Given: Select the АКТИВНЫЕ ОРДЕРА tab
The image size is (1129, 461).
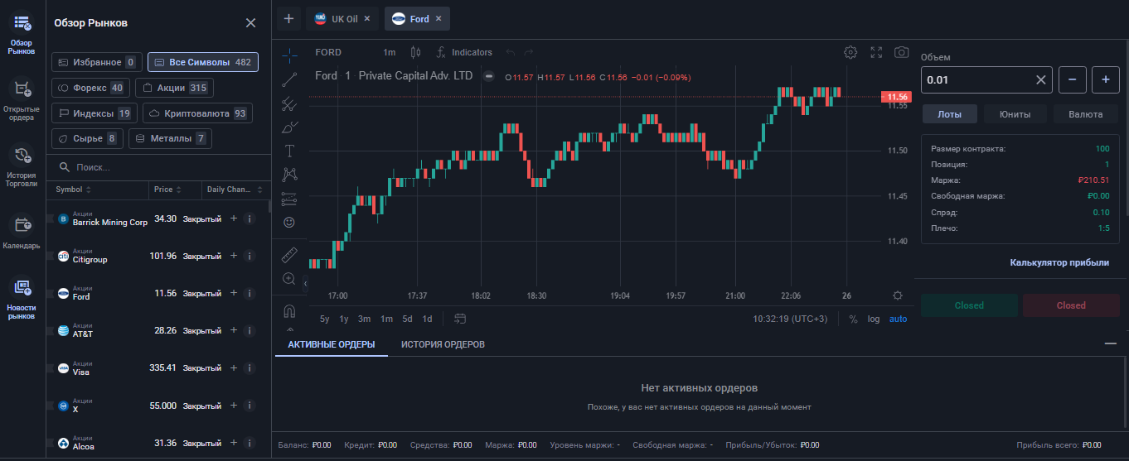Looking at the screenshot, I should click(x=332, y=344).
